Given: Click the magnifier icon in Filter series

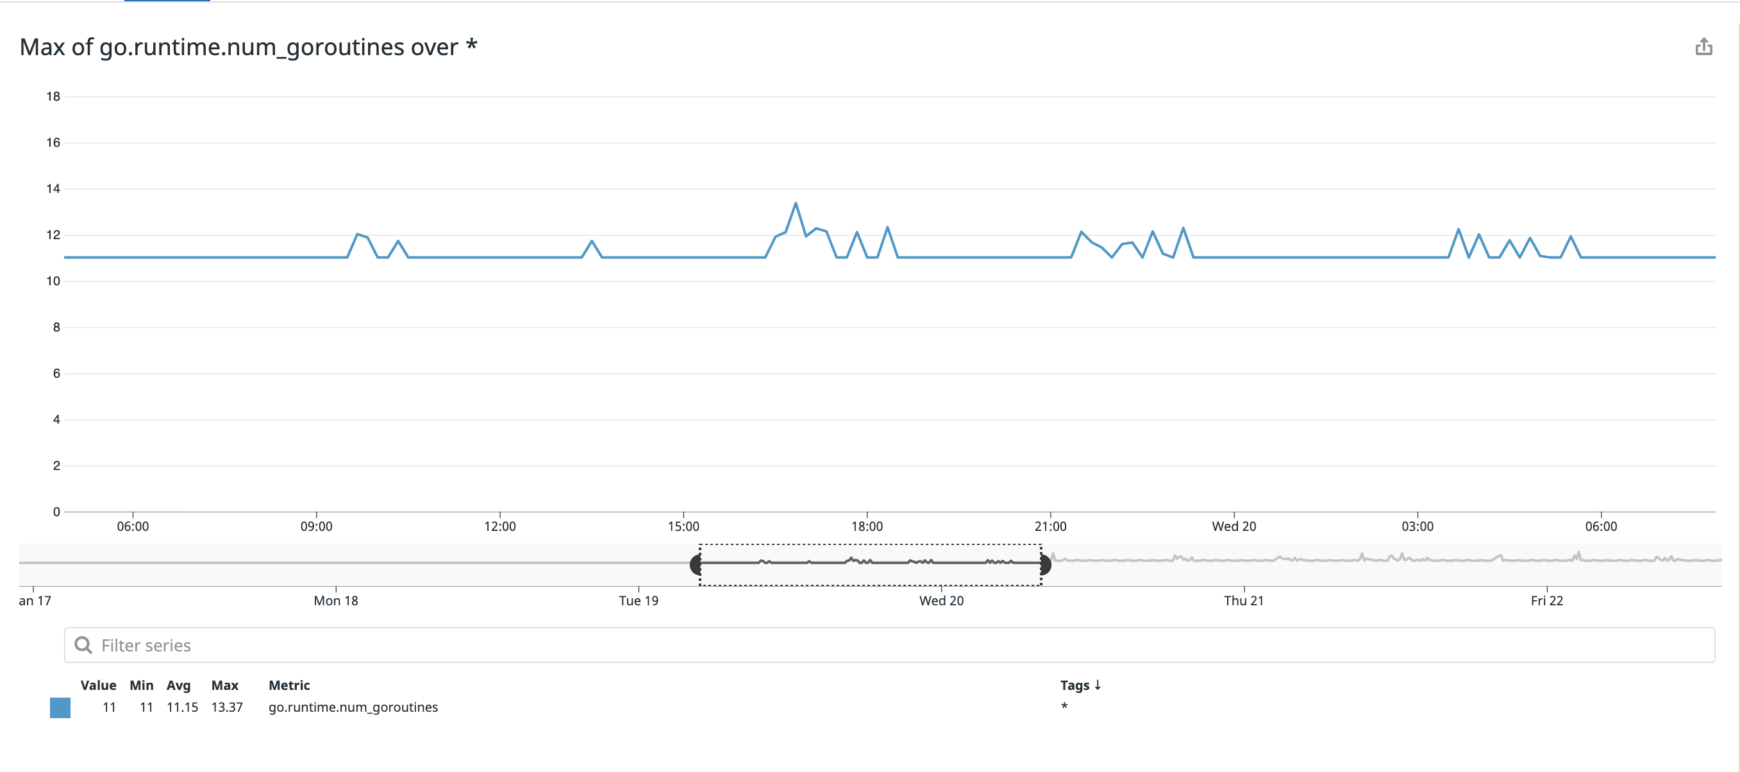Looking at the screenshot, I should pyautogui.click(x=83, y=645).
